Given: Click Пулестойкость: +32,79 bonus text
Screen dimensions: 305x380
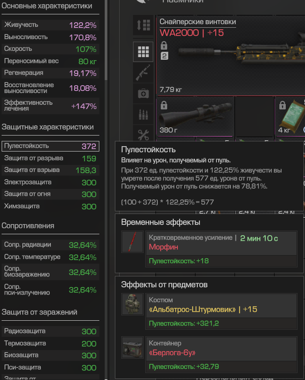Looking at the screenshot, I should (x=184, y=367).
